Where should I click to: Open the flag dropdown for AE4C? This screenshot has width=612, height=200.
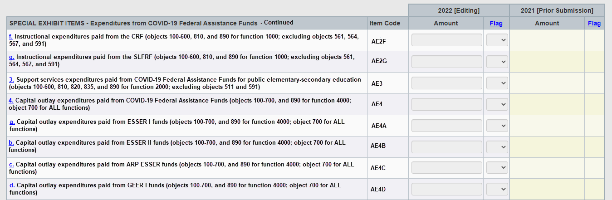497,168
